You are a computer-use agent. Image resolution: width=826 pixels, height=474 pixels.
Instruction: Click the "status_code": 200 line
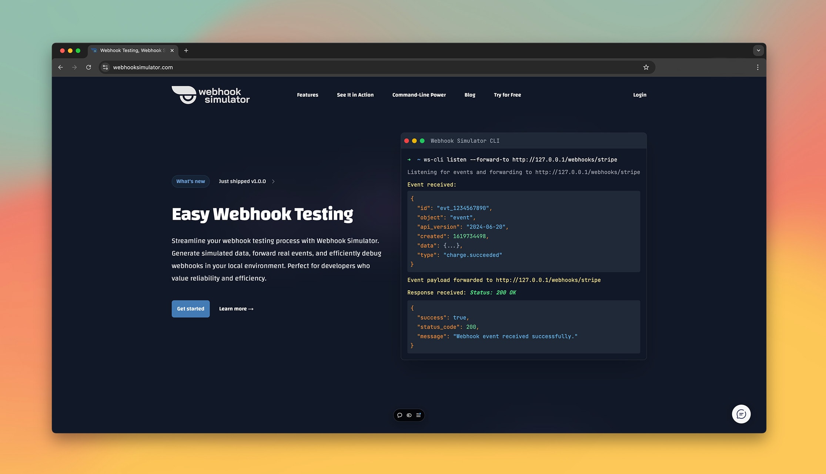(x=448, y=327)
